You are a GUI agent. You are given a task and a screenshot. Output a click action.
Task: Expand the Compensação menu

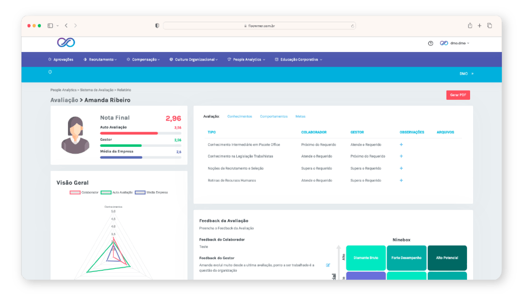(x=143, y=60)
